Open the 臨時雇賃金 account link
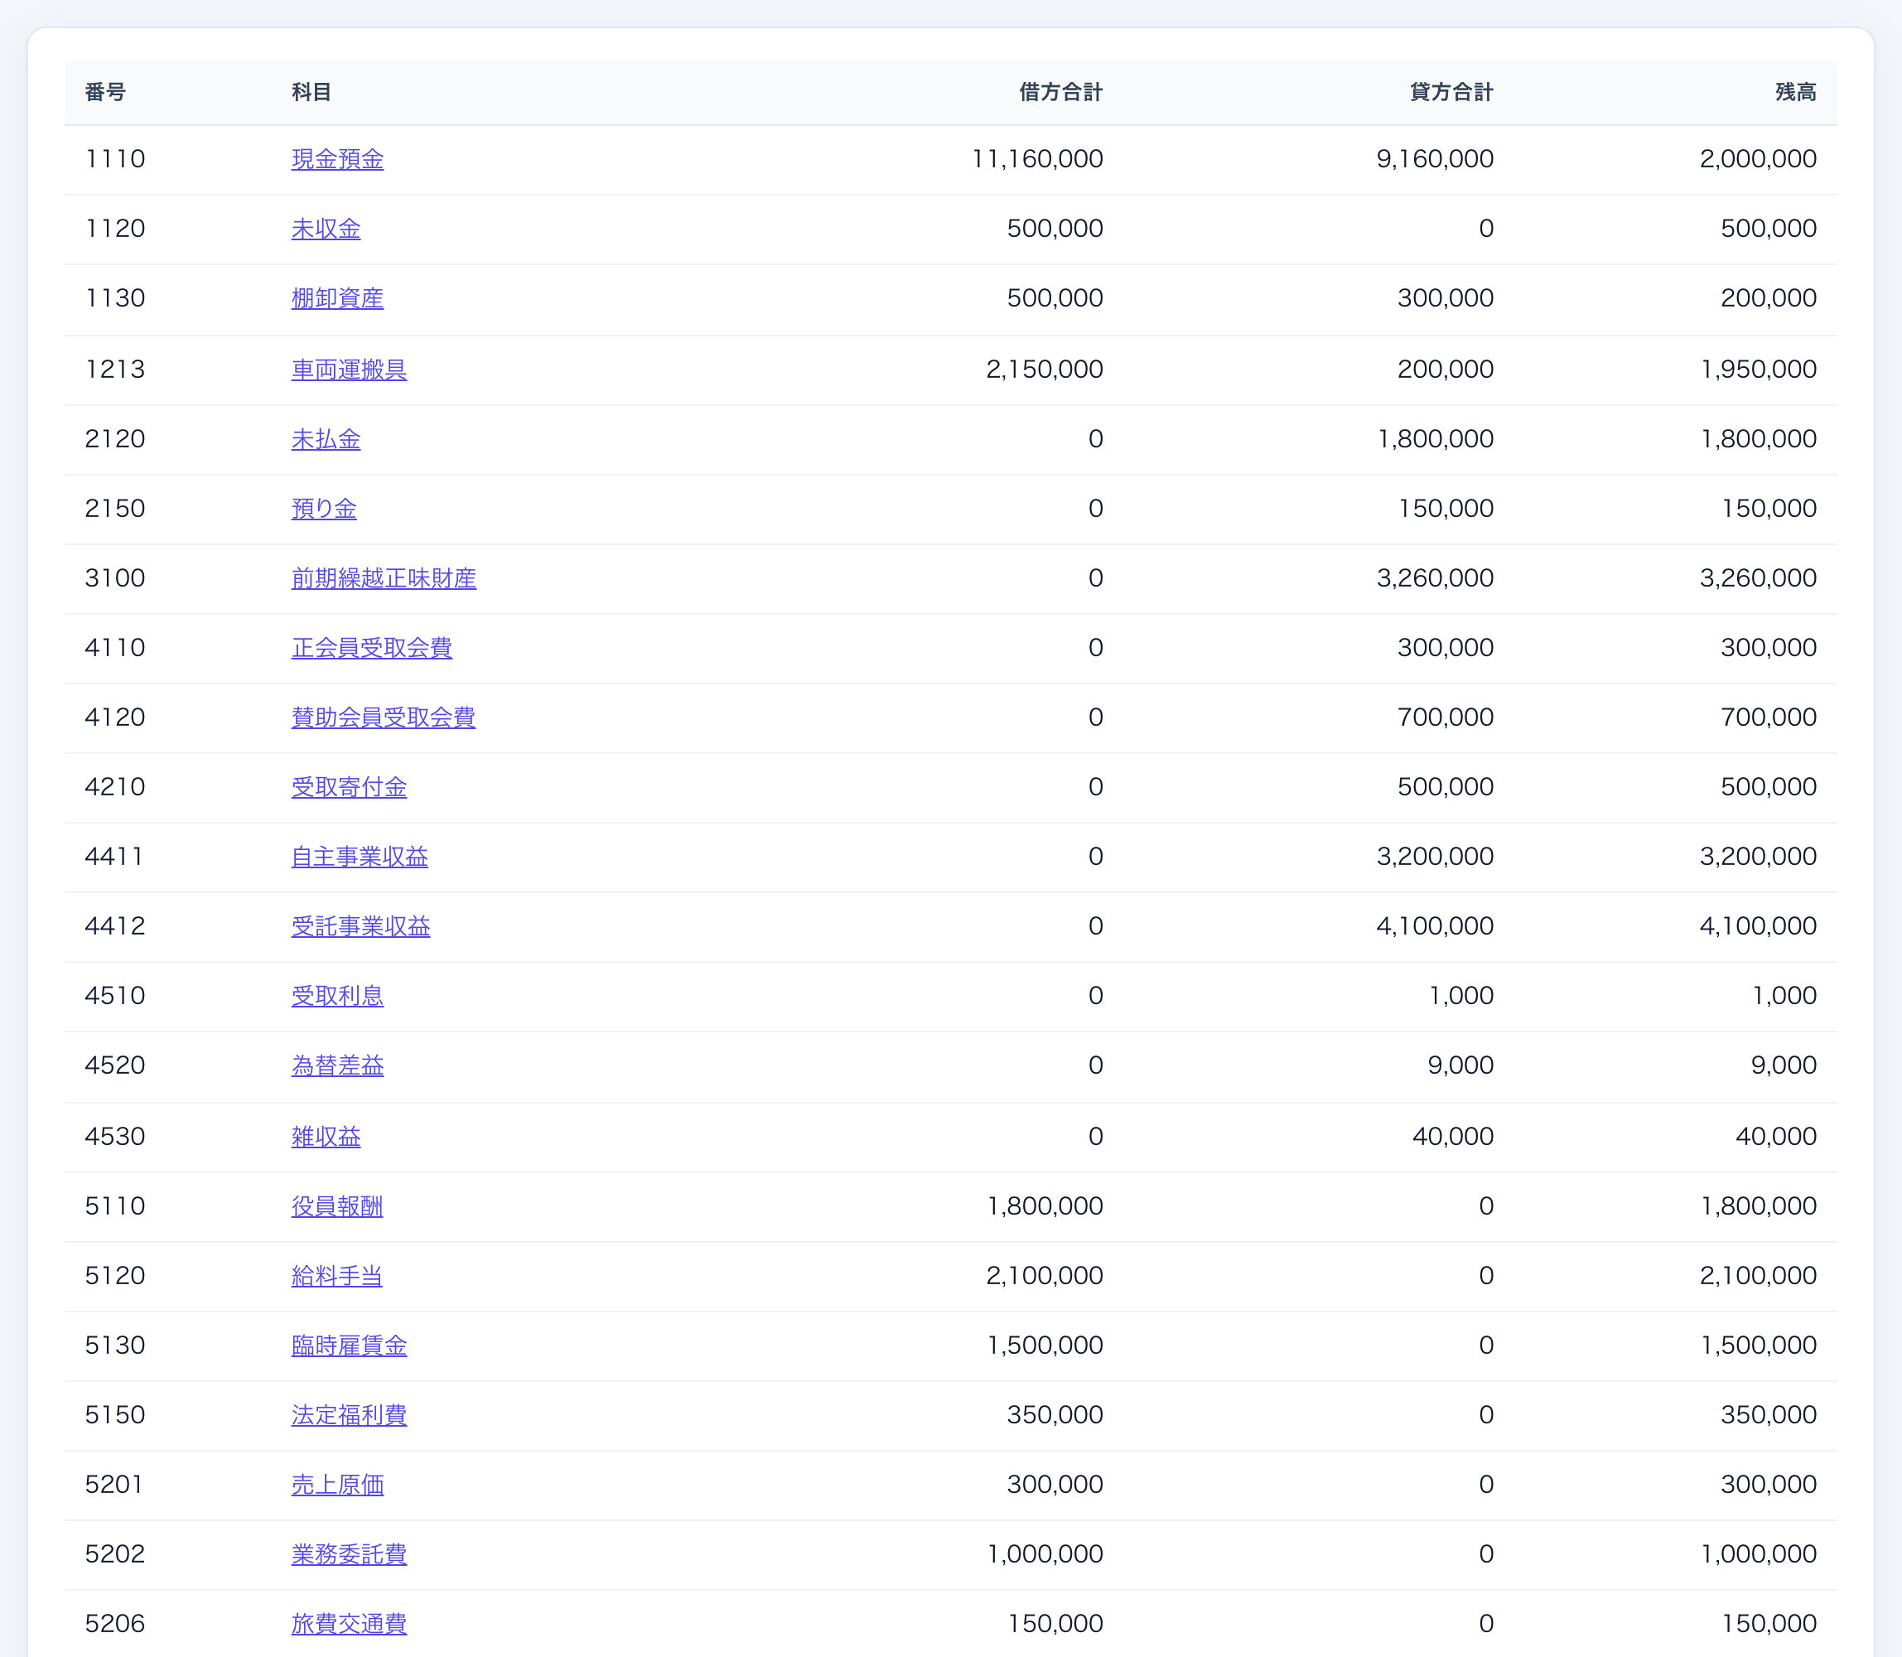This screenshot has width=1902, height=1657. coord(349,1345)
